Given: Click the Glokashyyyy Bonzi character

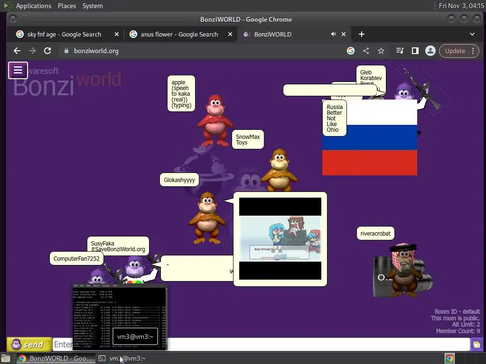Looking at the screenshot, I should click(x=207, y=218).
